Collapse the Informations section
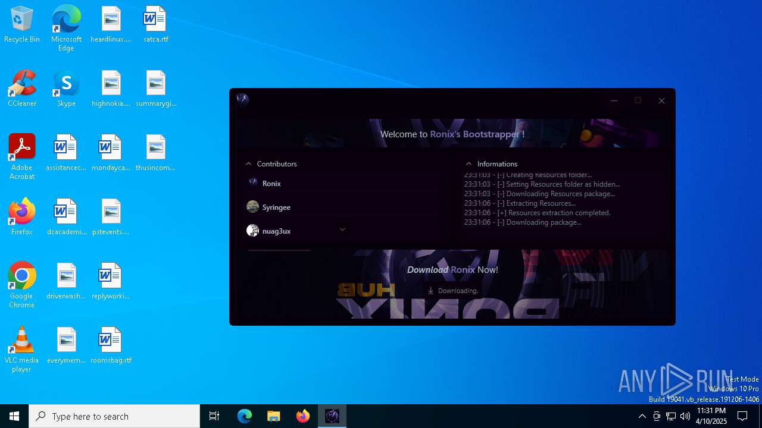Viewport: 762px width, 428px height. click(469, 164)
